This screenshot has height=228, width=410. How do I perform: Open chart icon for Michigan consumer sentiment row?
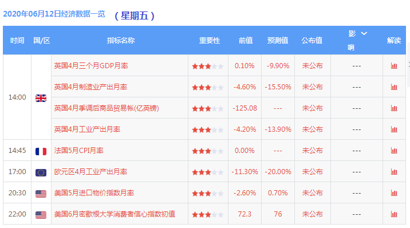tap(394, 214)
